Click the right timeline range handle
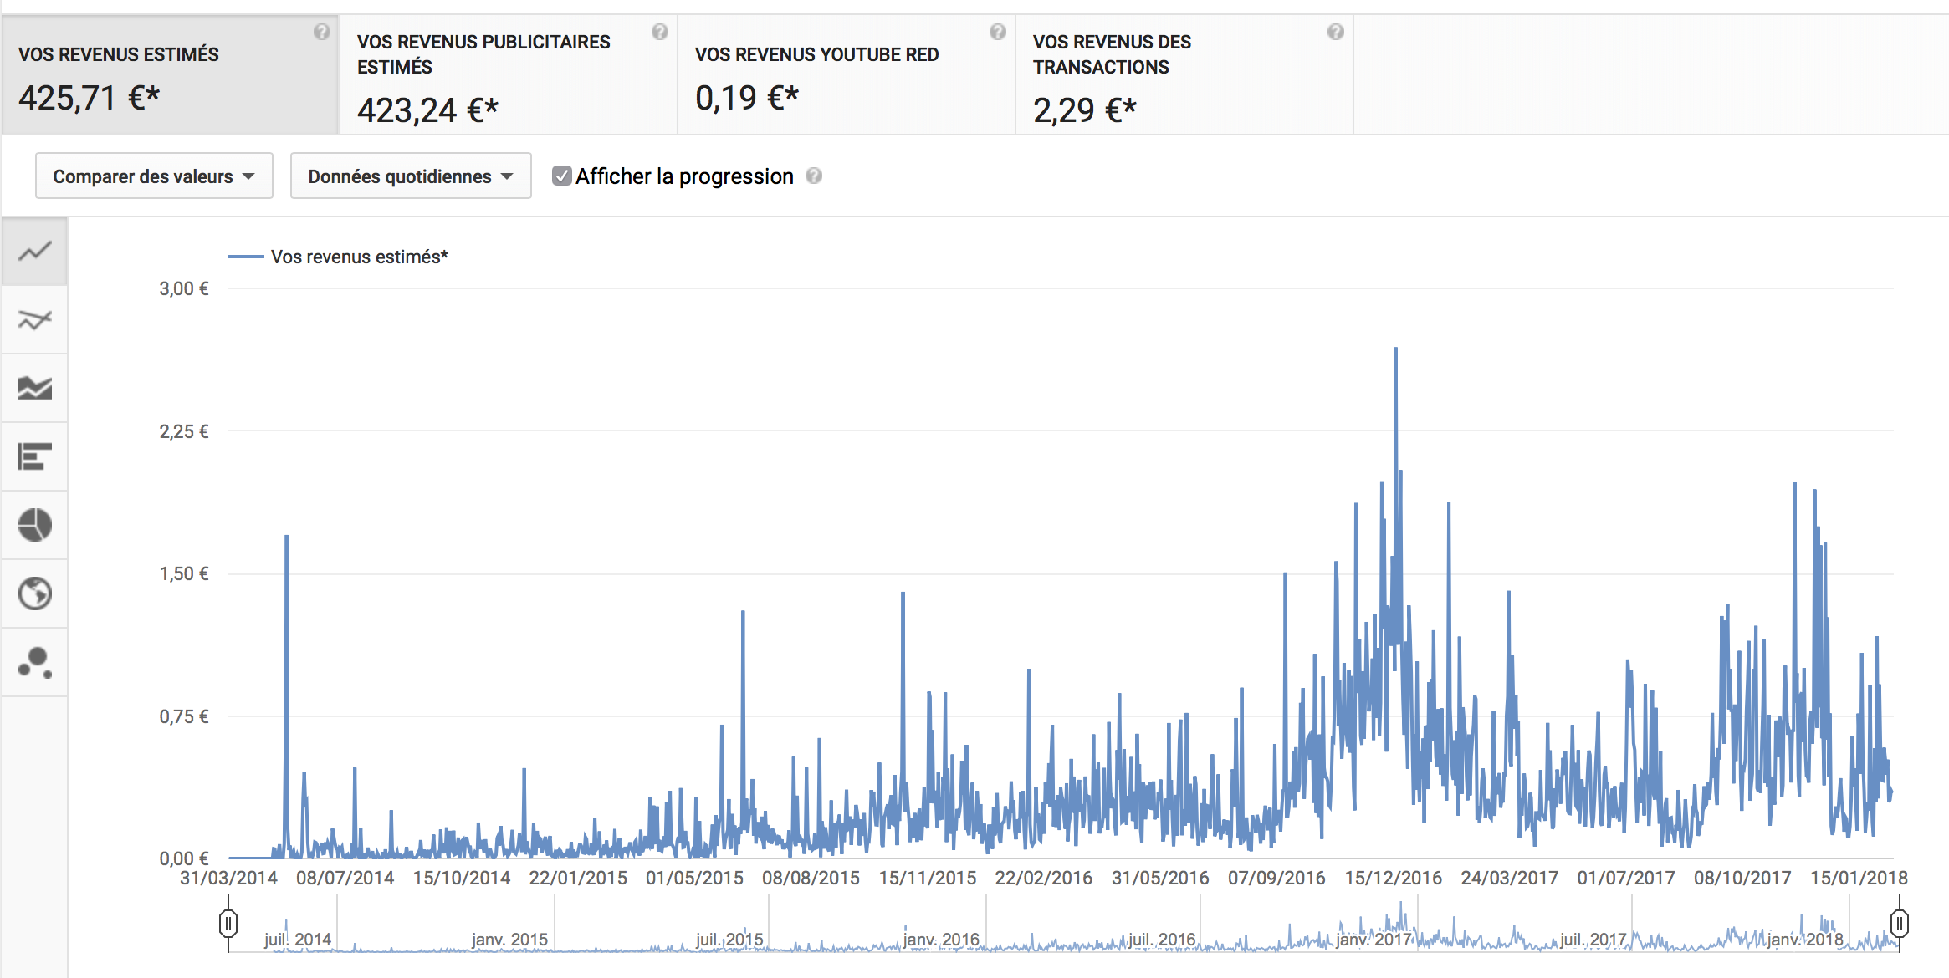This screenshot has height=978, width=1949. (1900, 924)
